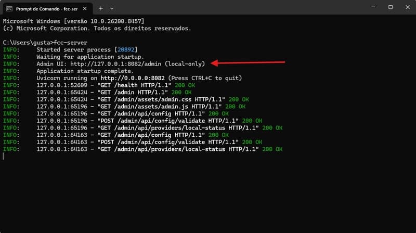Close the Prompt de Comando tab
The image size is (416, 233).
[x=85, y=9]
